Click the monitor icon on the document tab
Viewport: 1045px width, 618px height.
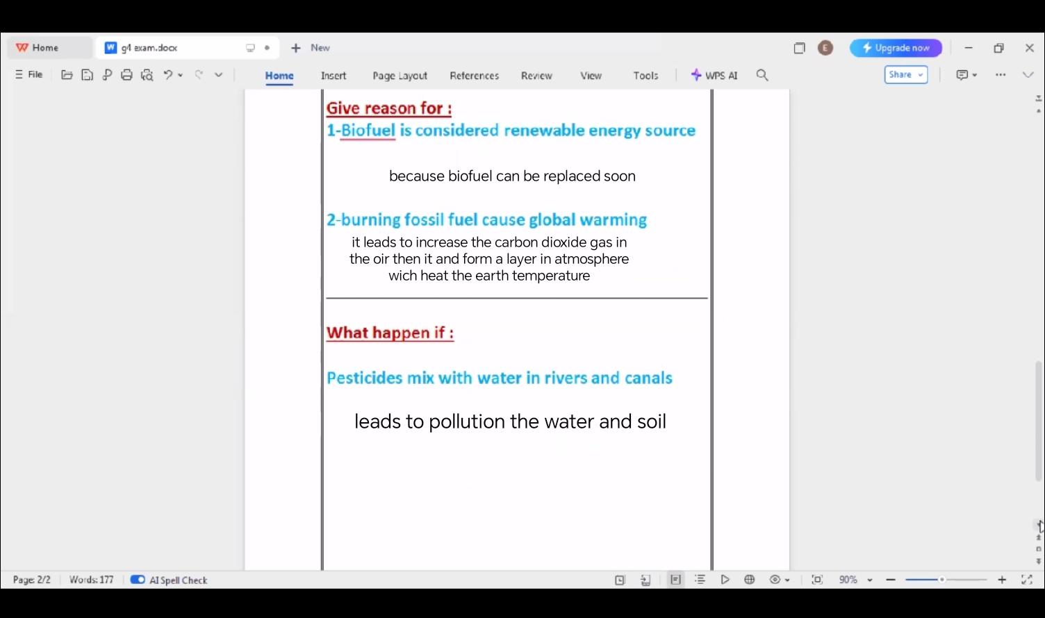pyautogui.click(x=250, y=48)
